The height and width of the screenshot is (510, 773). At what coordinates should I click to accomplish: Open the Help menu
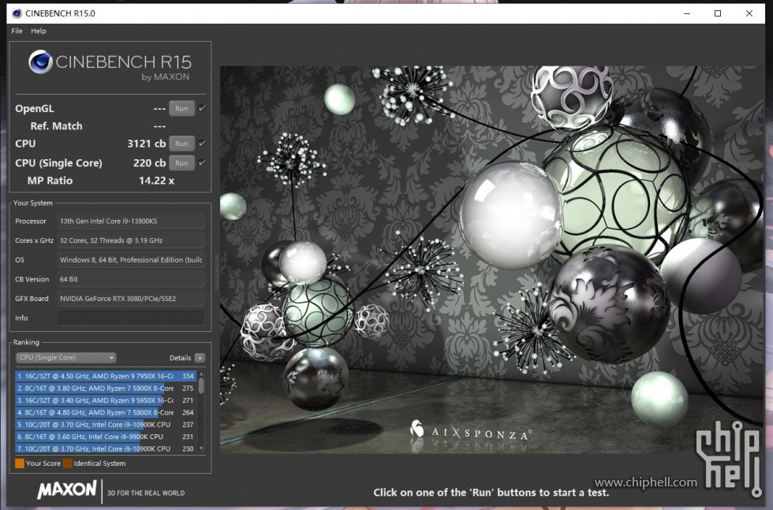coord(39,31)
